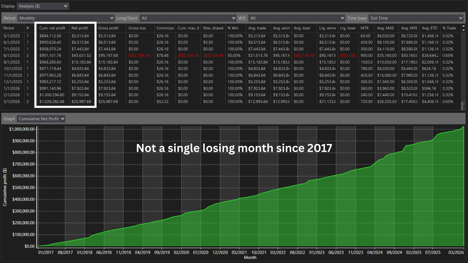
Task: Click the Lrg. loser column header
Action: 348,28
